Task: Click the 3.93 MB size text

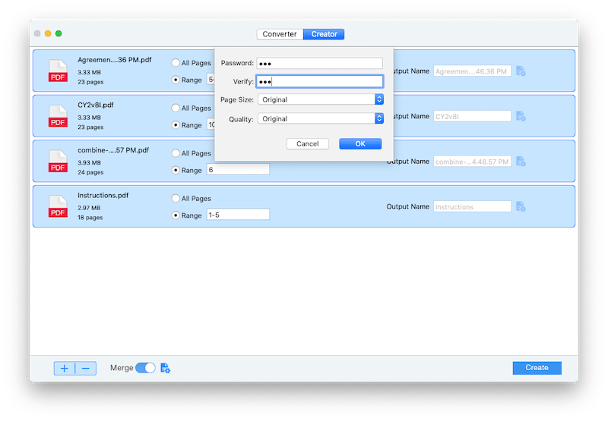Action: click(89, 162)
